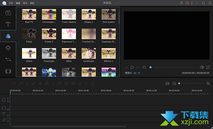Toggle preview fullscreen icon
The width and height of the screenshot is (213, 129).
click(208, 67)
